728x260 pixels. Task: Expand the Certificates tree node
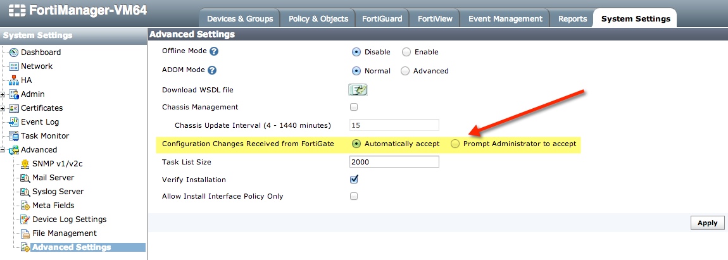pos(3,109)
